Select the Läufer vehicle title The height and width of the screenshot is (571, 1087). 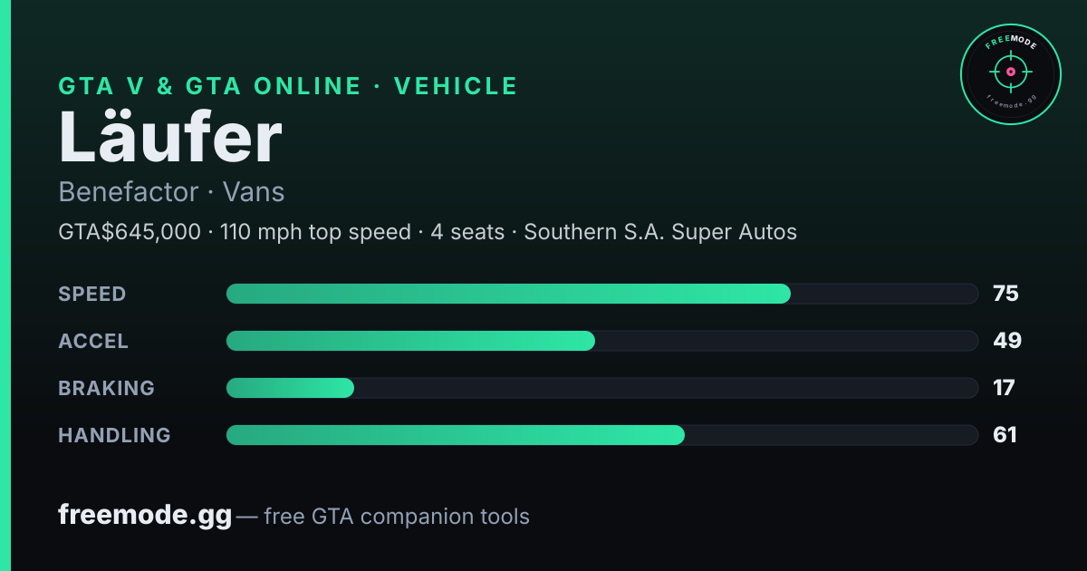pos(170,138)
